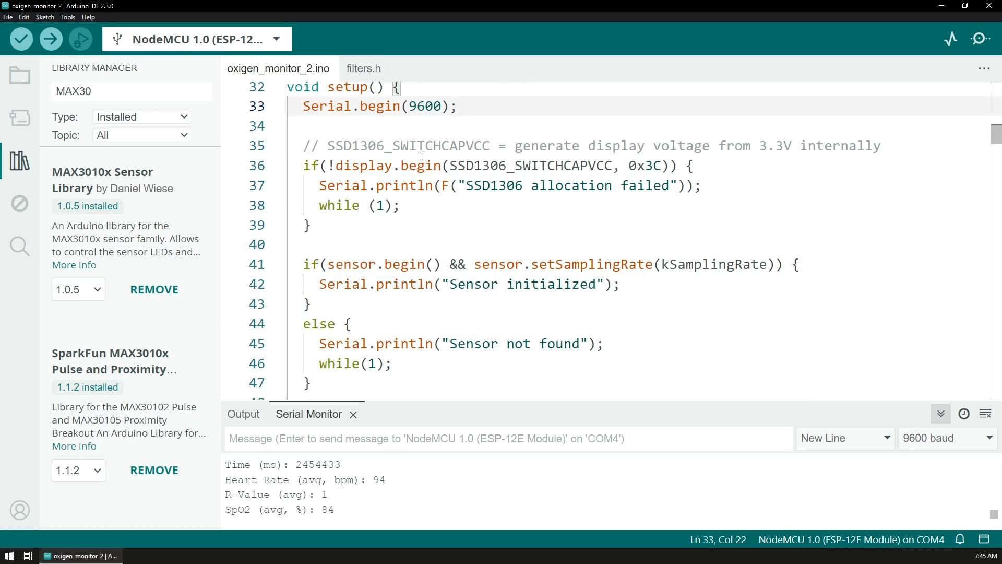The width and height of the screenshot is (1002, 564).
Task: Toggle autoscroll in the Serial Monitor
Action: tap(940, 414)
